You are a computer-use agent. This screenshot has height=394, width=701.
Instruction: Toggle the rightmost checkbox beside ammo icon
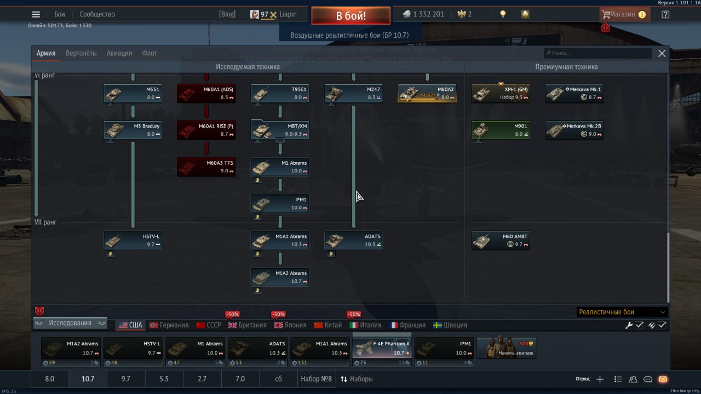tap(662, 325)
